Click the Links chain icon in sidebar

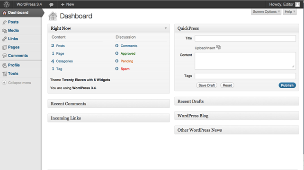4,39
